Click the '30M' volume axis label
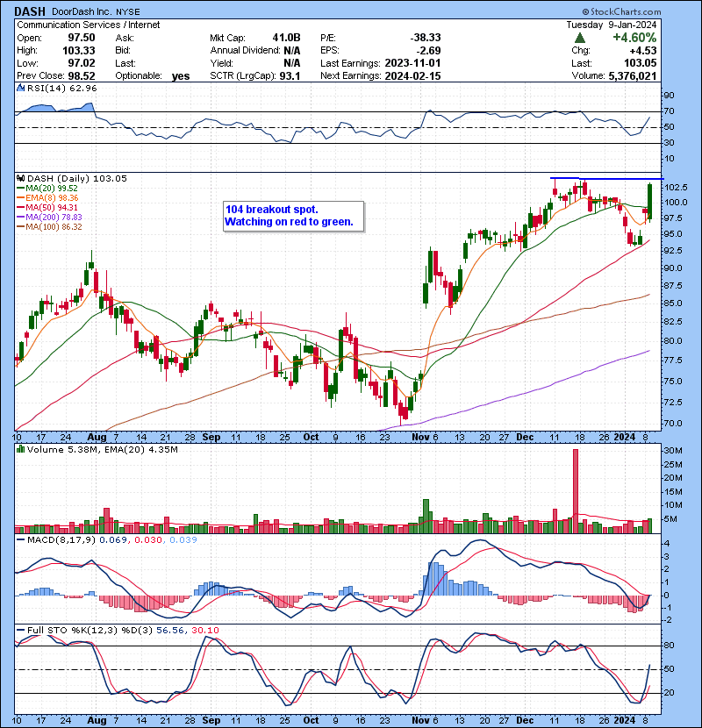 [x=673, y=451]
